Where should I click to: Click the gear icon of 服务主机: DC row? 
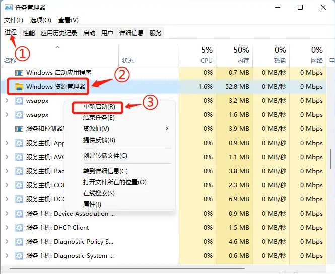tap(19, 199)
